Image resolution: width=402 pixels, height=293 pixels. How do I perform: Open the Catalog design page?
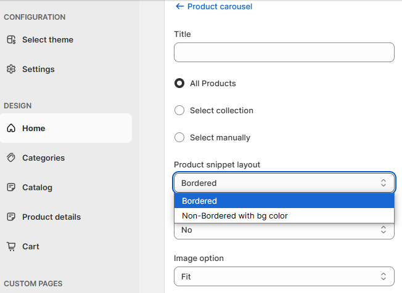[37, 187]
